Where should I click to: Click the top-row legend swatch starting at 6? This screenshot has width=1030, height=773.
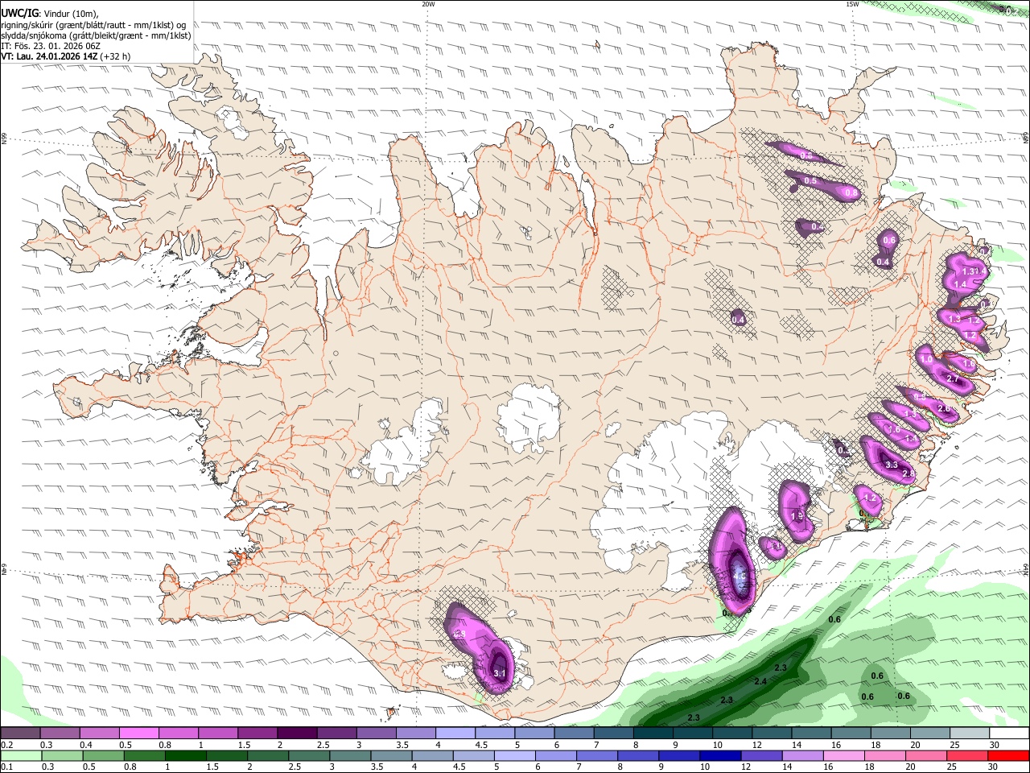(x=574, y=733)
